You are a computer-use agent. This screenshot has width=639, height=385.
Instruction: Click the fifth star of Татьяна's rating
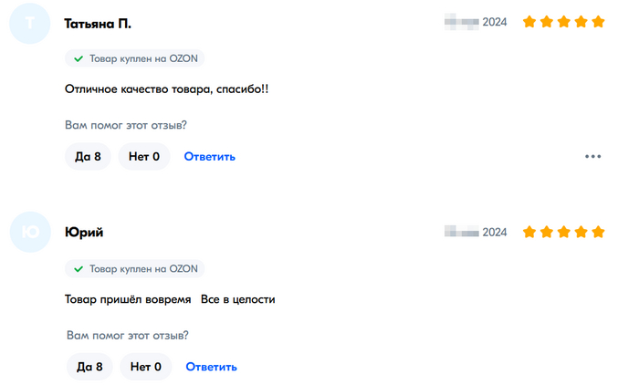[598, 21]
